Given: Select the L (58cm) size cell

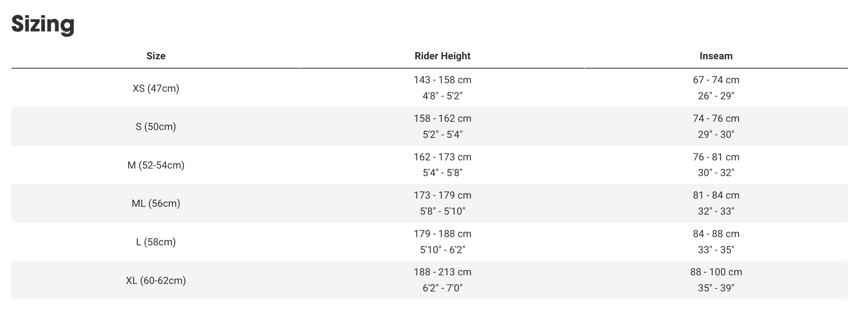Looking at the screenshot, I should tap(156, 242).
